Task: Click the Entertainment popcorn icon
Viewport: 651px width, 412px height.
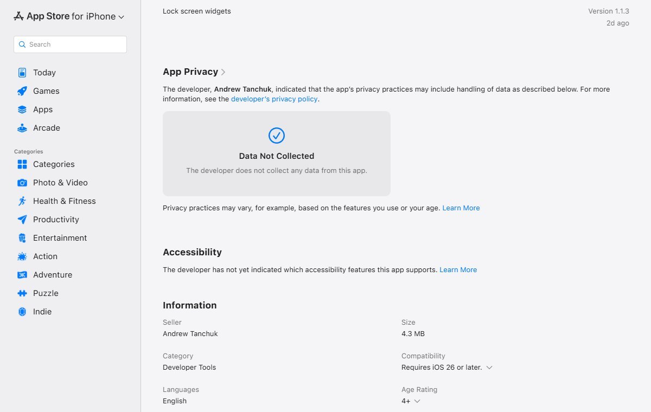Action: pos(22,238)
